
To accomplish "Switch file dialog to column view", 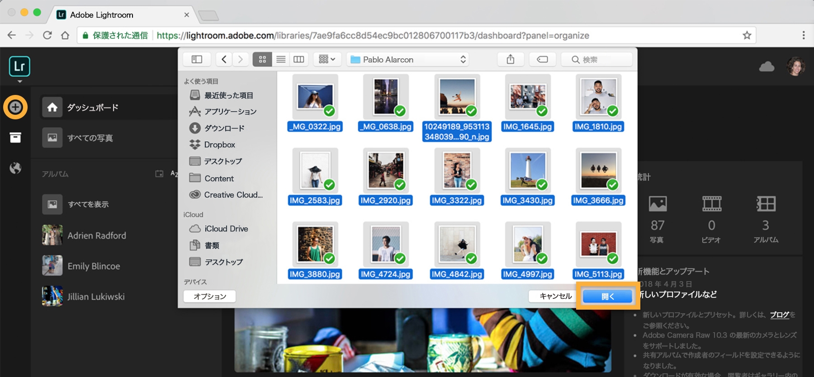I will pyautogui.click(x=299, y=59).
